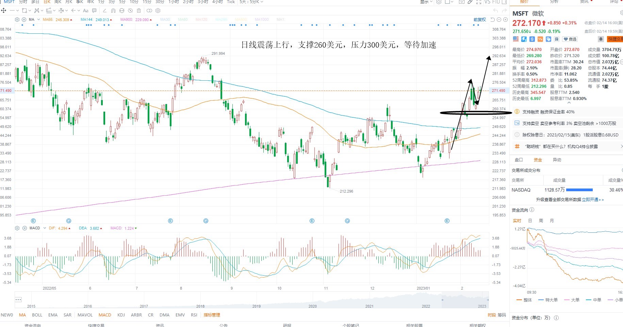Open "聪明钱" Q4 holdings news link

point(561,146)
